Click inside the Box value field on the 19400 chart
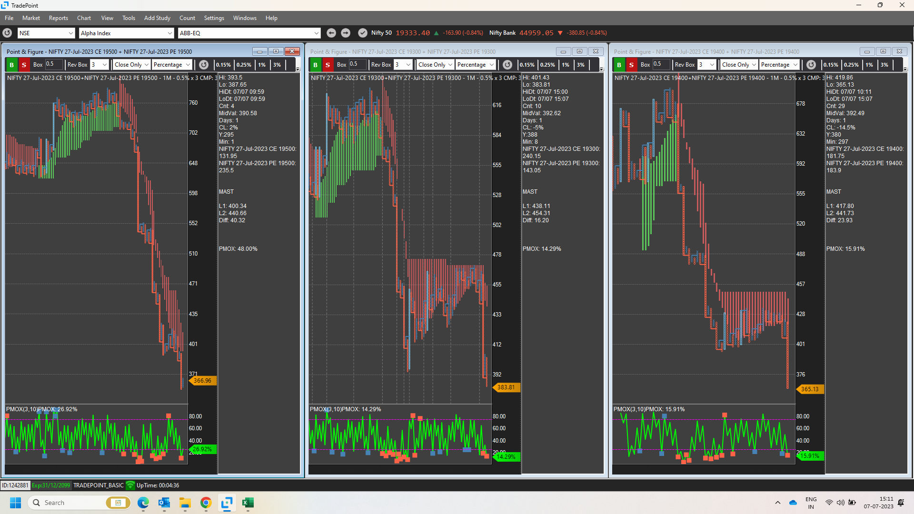914x514 pixels. pyautogui.click(x=662, y=64)
